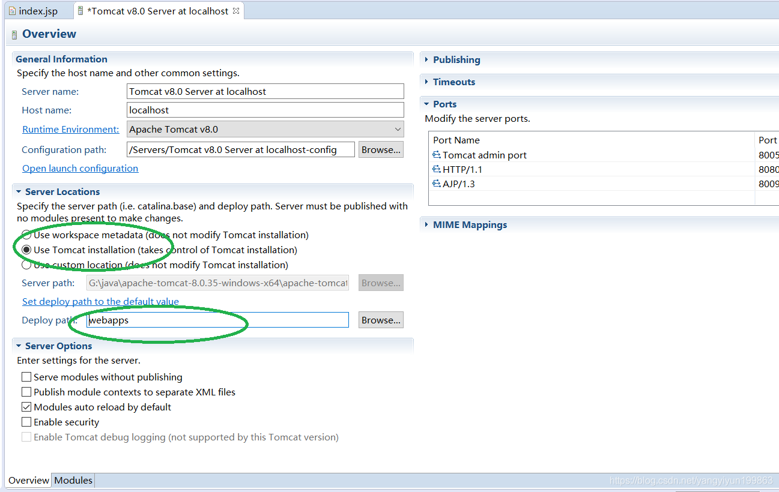779x492 pixels.
Task: Select the HTTP/1.1 port row
Action: (603, 169)
